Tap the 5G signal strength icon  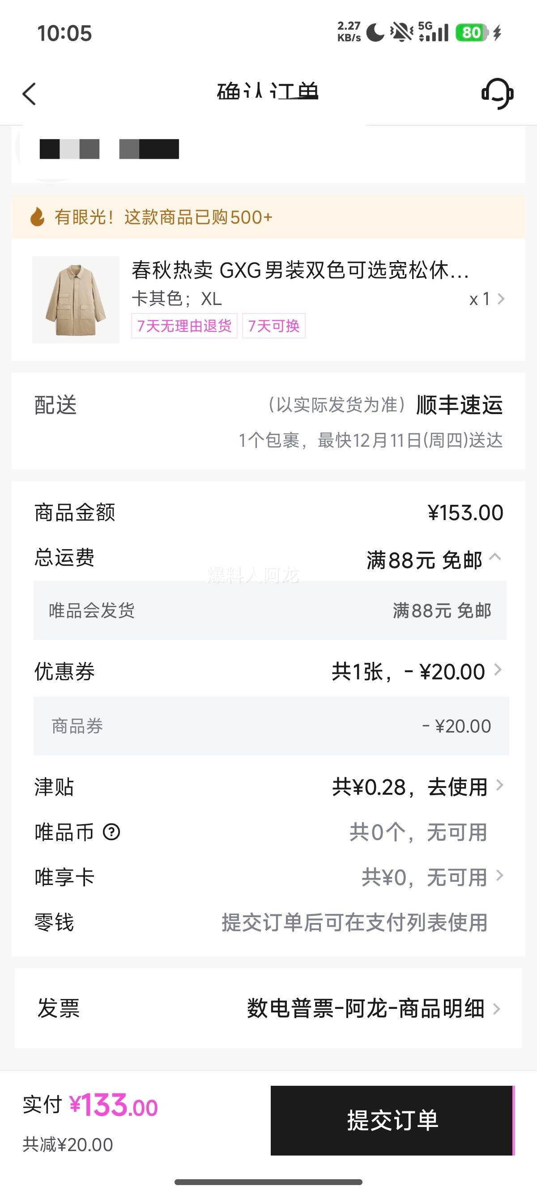433,33
